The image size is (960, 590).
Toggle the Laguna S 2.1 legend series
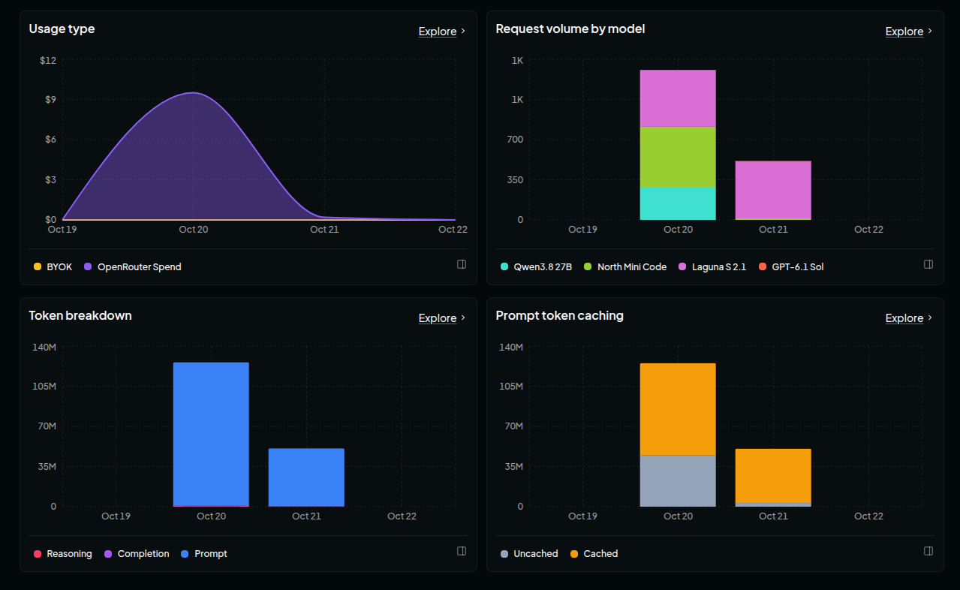(x=712, y=266)
